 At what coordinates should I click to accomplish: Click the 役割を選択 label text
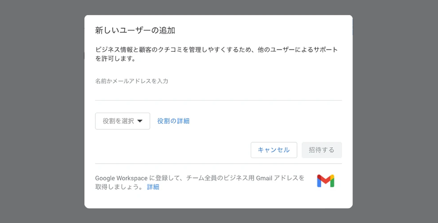tap(118, 121)
